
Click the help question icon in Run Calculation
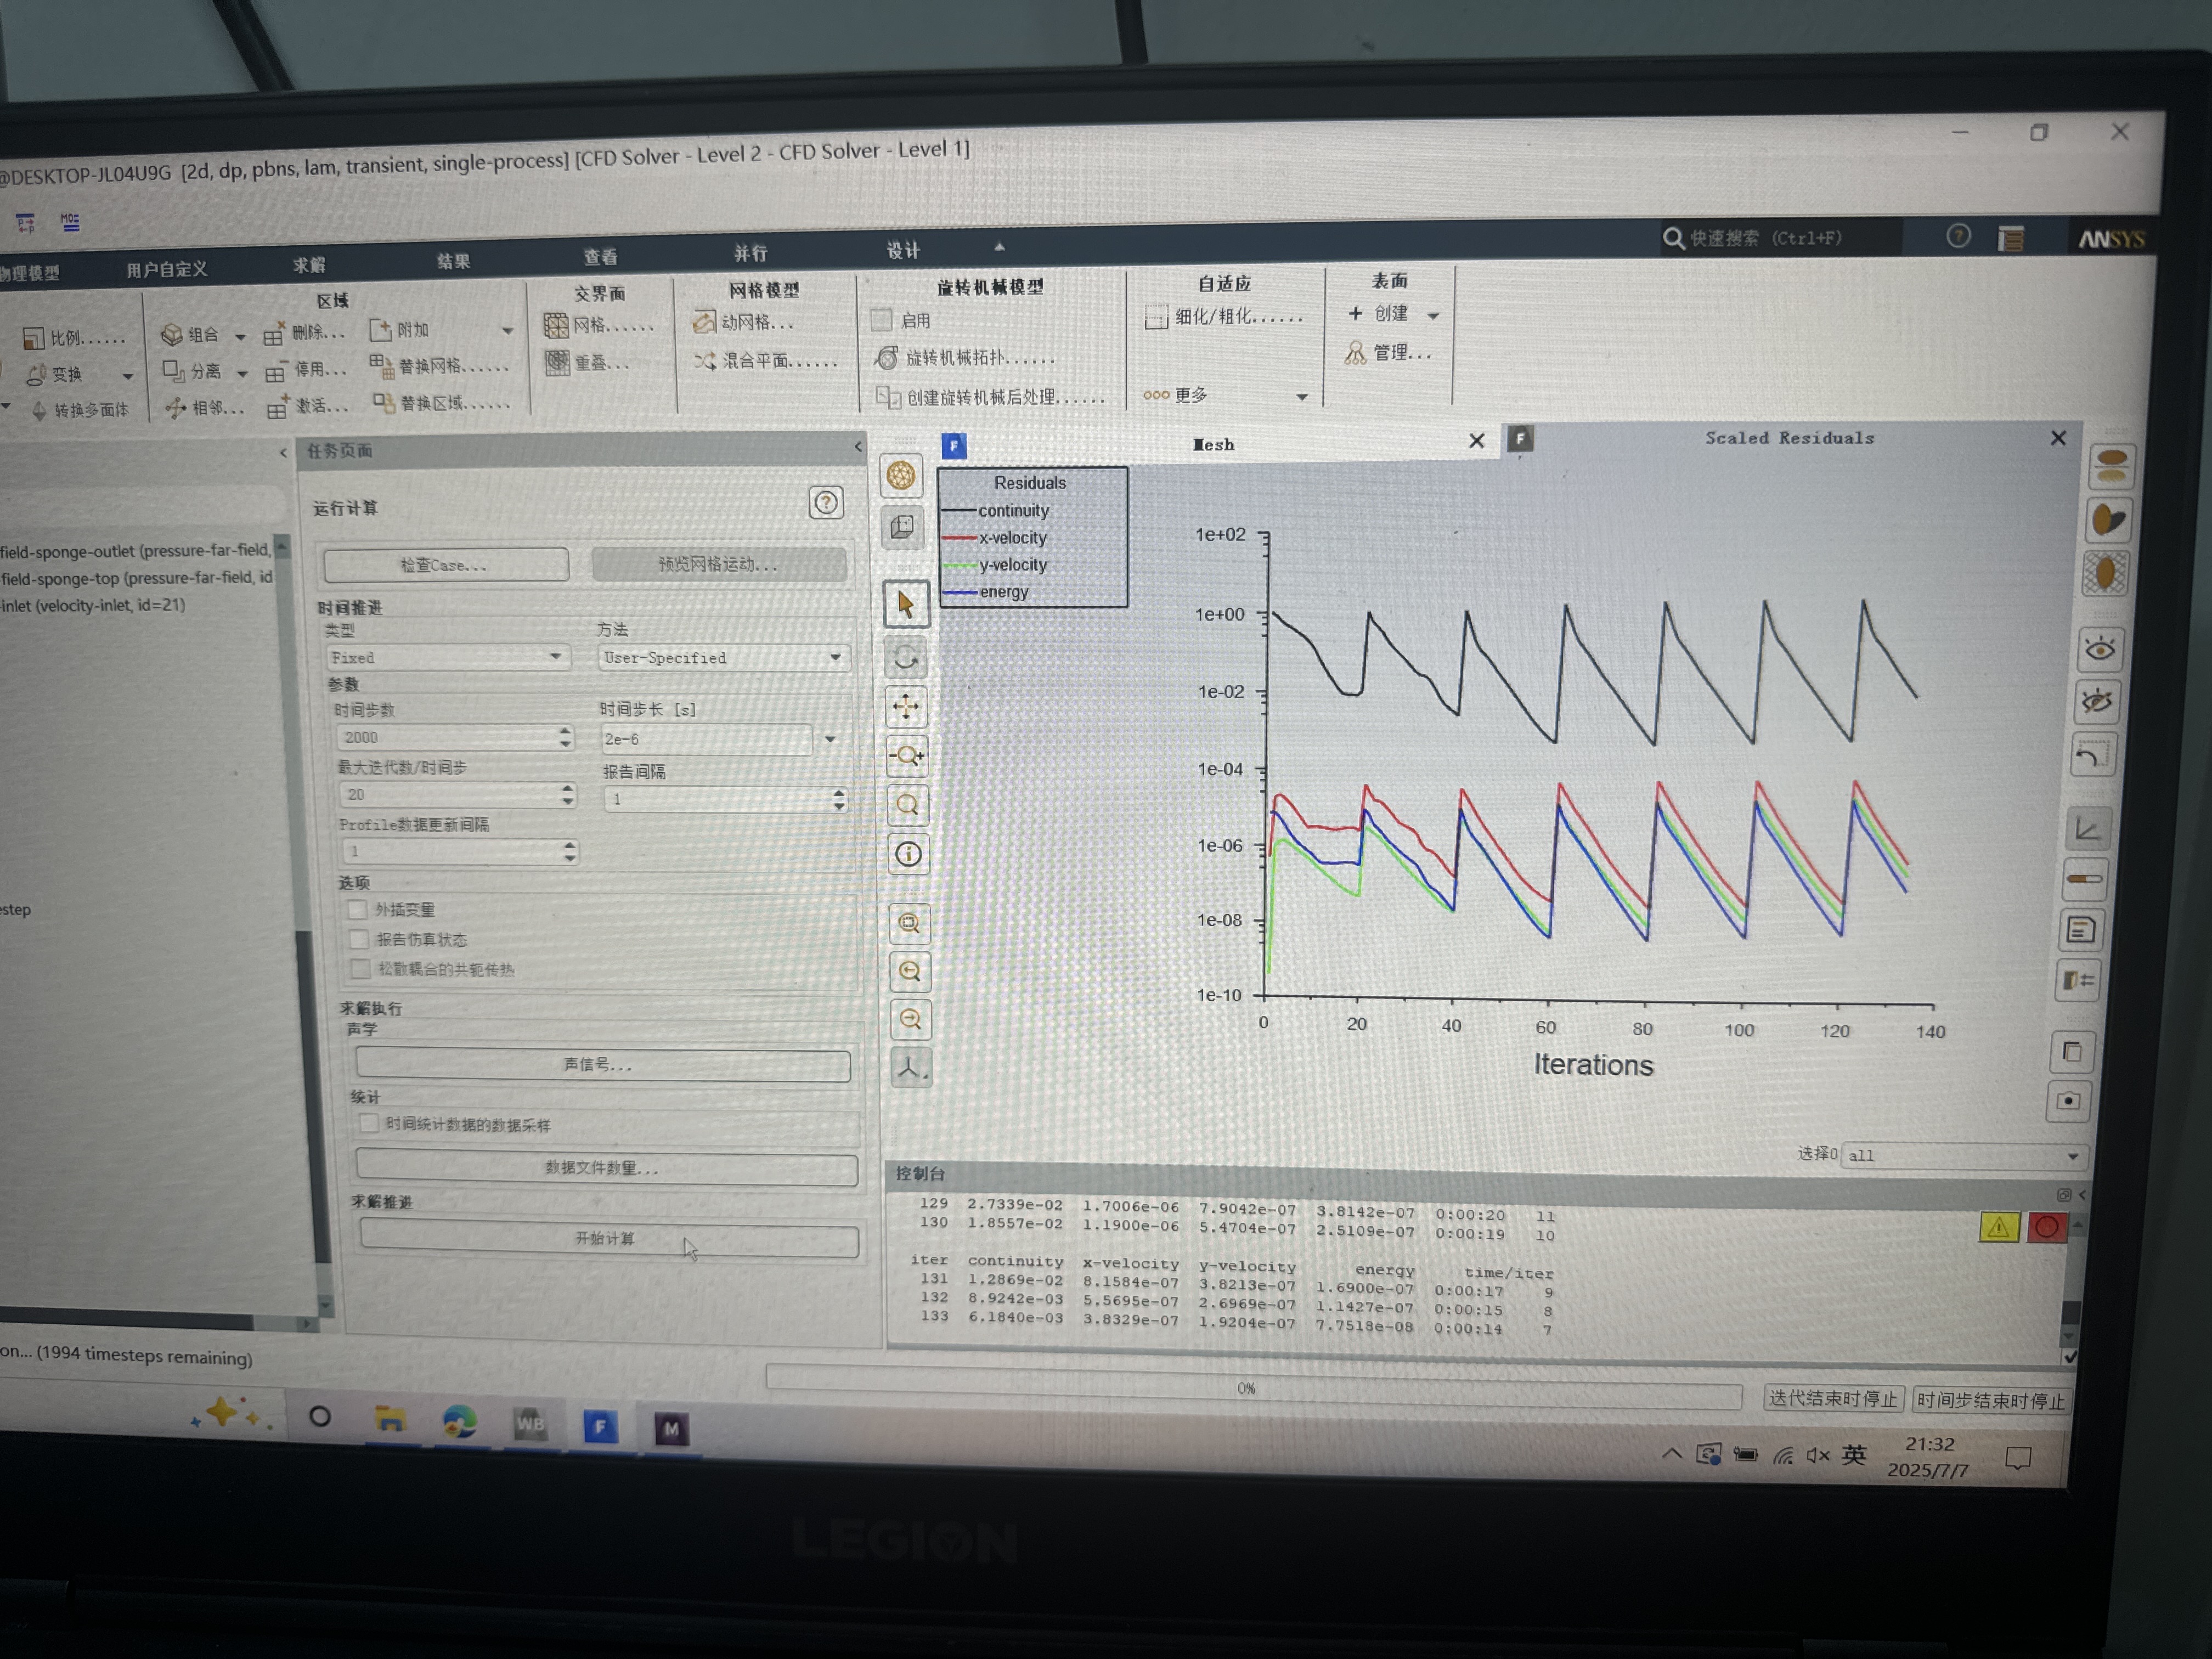(826, 502)
